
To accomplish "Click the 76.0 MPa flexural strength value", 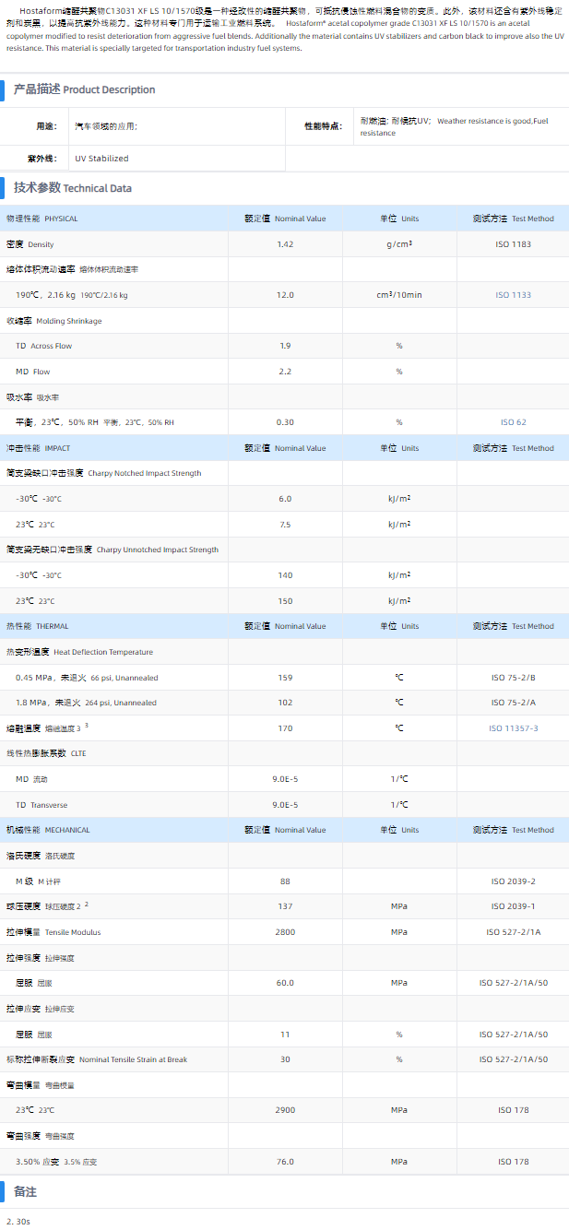I will [285, 1162].
